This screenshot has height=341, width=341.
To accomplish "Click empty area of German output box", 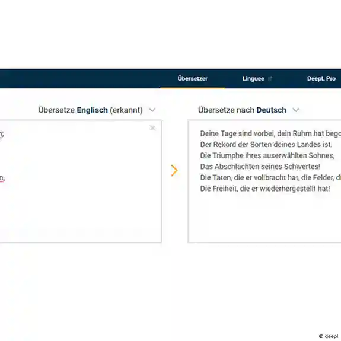I will (264, 218).
